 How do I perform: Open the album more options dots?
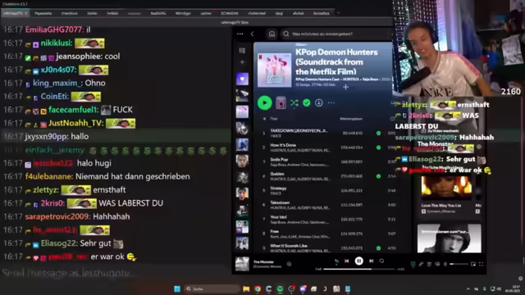click(x=331, y=103)
